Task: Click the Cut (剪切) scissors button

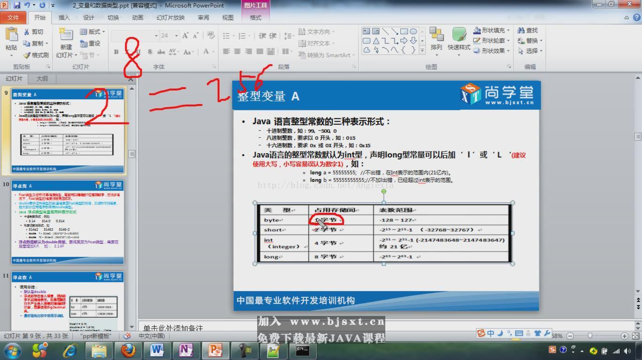Action: [x=34, y=32]
